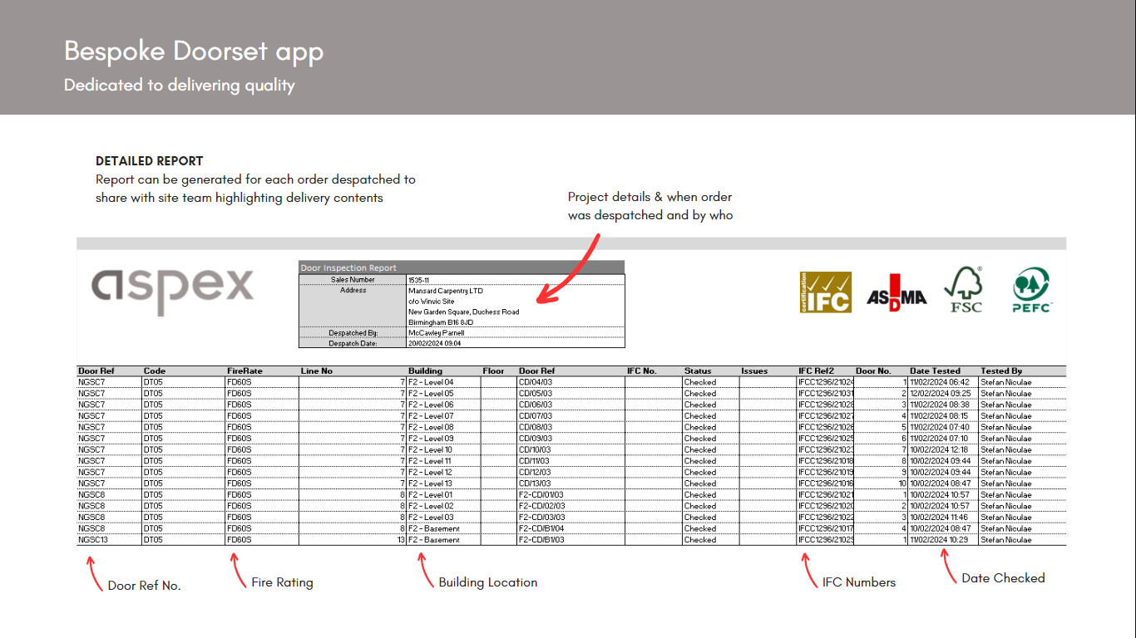1136x638 pixels.
Task: Click the Issues column header
Action: (755, 371)
